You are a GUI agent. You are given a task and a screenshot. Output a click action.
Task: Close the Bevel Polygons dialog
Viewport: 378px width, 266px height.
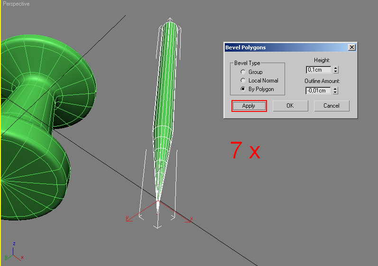(352, 47)
